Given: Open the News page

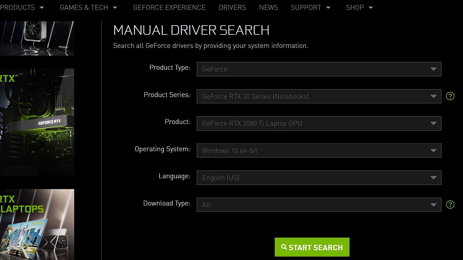Looking at the screenshot, I should click(268, 7).
